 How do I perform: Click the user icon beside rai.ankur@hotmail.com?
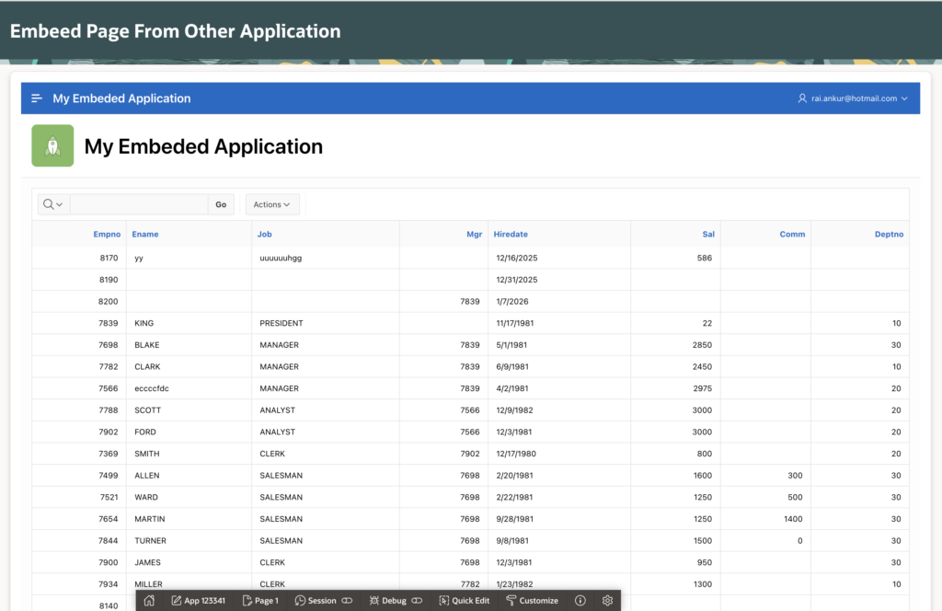(801, 98)
